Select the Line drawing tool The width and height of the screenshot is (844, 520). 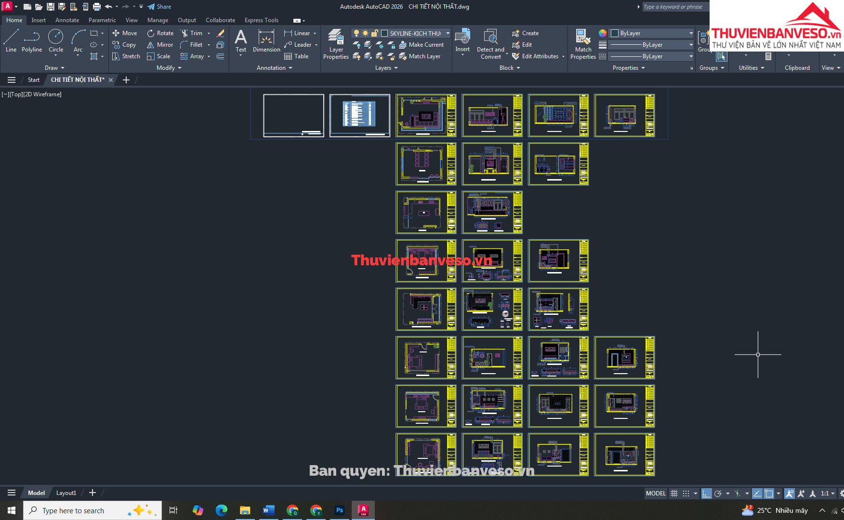click(x=11, y=40)
